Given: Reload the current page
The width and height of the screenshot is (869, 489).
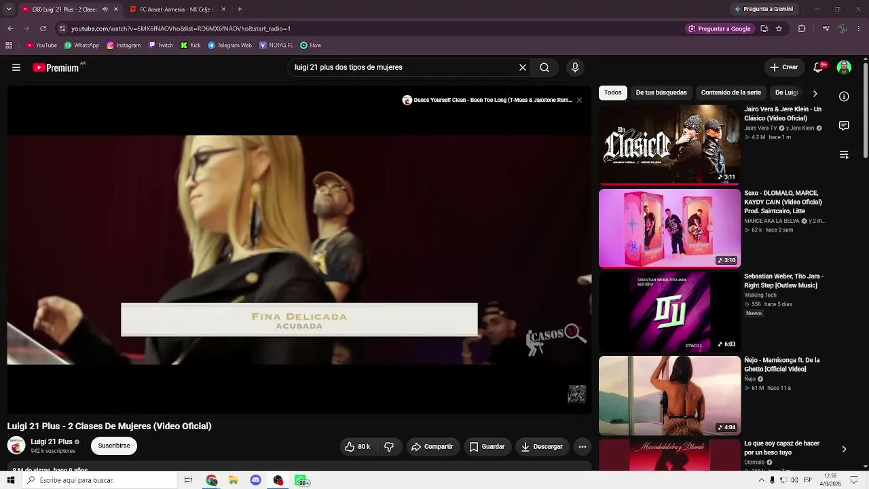Looking at the screenshot, I should point(43,29).
